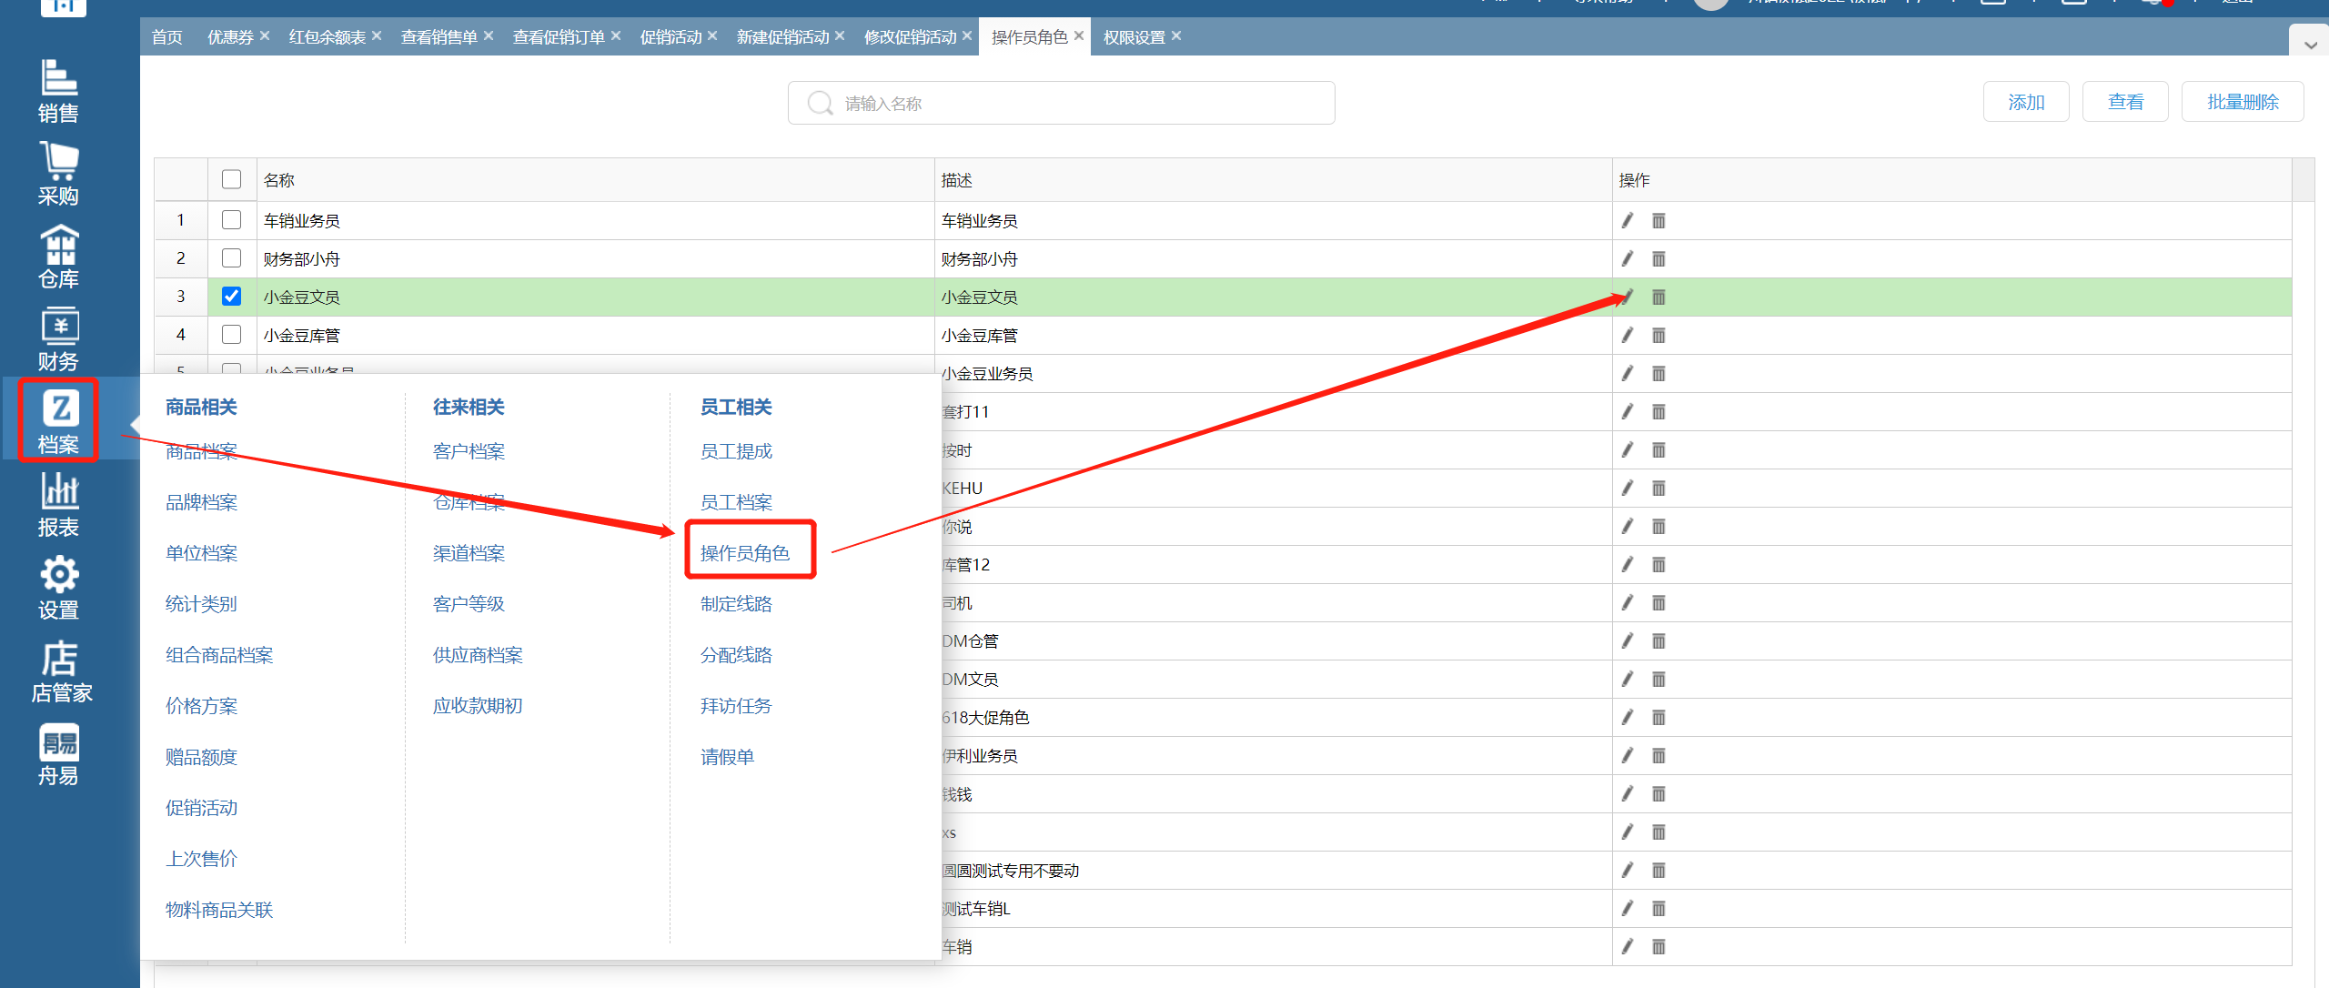Uncheck the 小金豆文员 row checkbox
The height and width of the screenshot is (988, 2329).
232,297
